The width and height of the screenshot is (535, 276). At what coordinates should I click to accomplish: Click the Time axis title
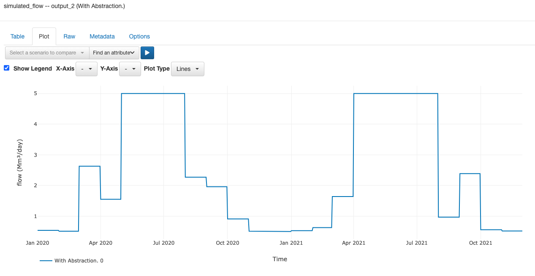(x=280, y=259)
